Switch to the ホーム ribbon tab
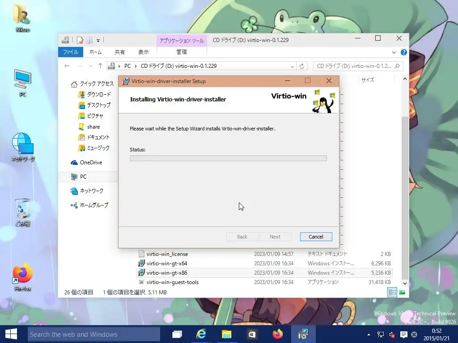458x343 pixels. 96,52
